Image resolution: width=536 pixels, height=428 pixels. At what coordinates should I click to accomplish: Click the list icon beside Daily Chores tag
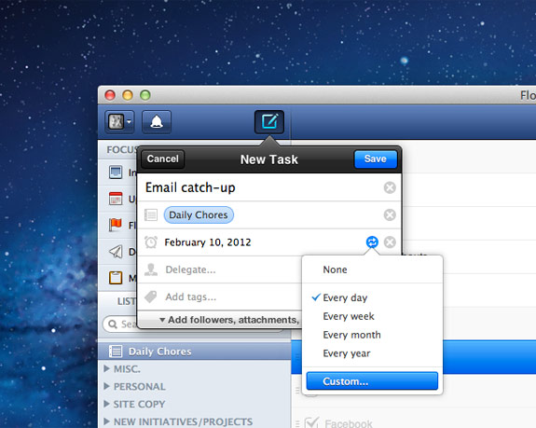[151, 214]
